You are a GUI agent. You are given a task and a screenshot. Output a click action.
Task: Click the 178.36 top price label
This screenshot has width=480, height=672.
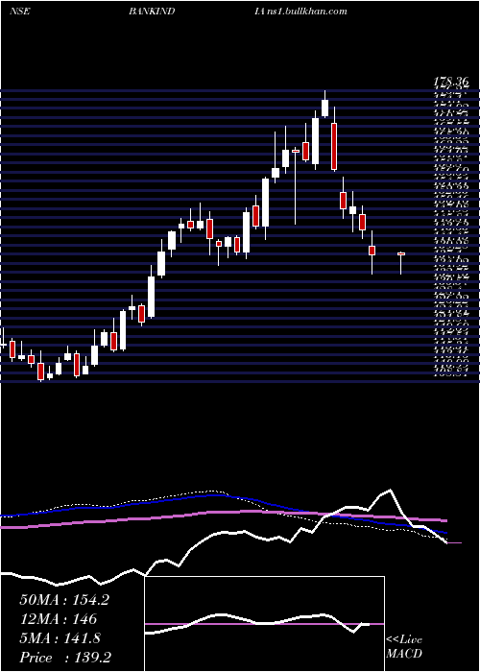click(x=451, y=82)
